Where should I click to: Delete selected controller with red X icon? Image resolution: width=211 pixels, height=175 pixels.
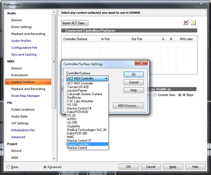click(186, 22)
